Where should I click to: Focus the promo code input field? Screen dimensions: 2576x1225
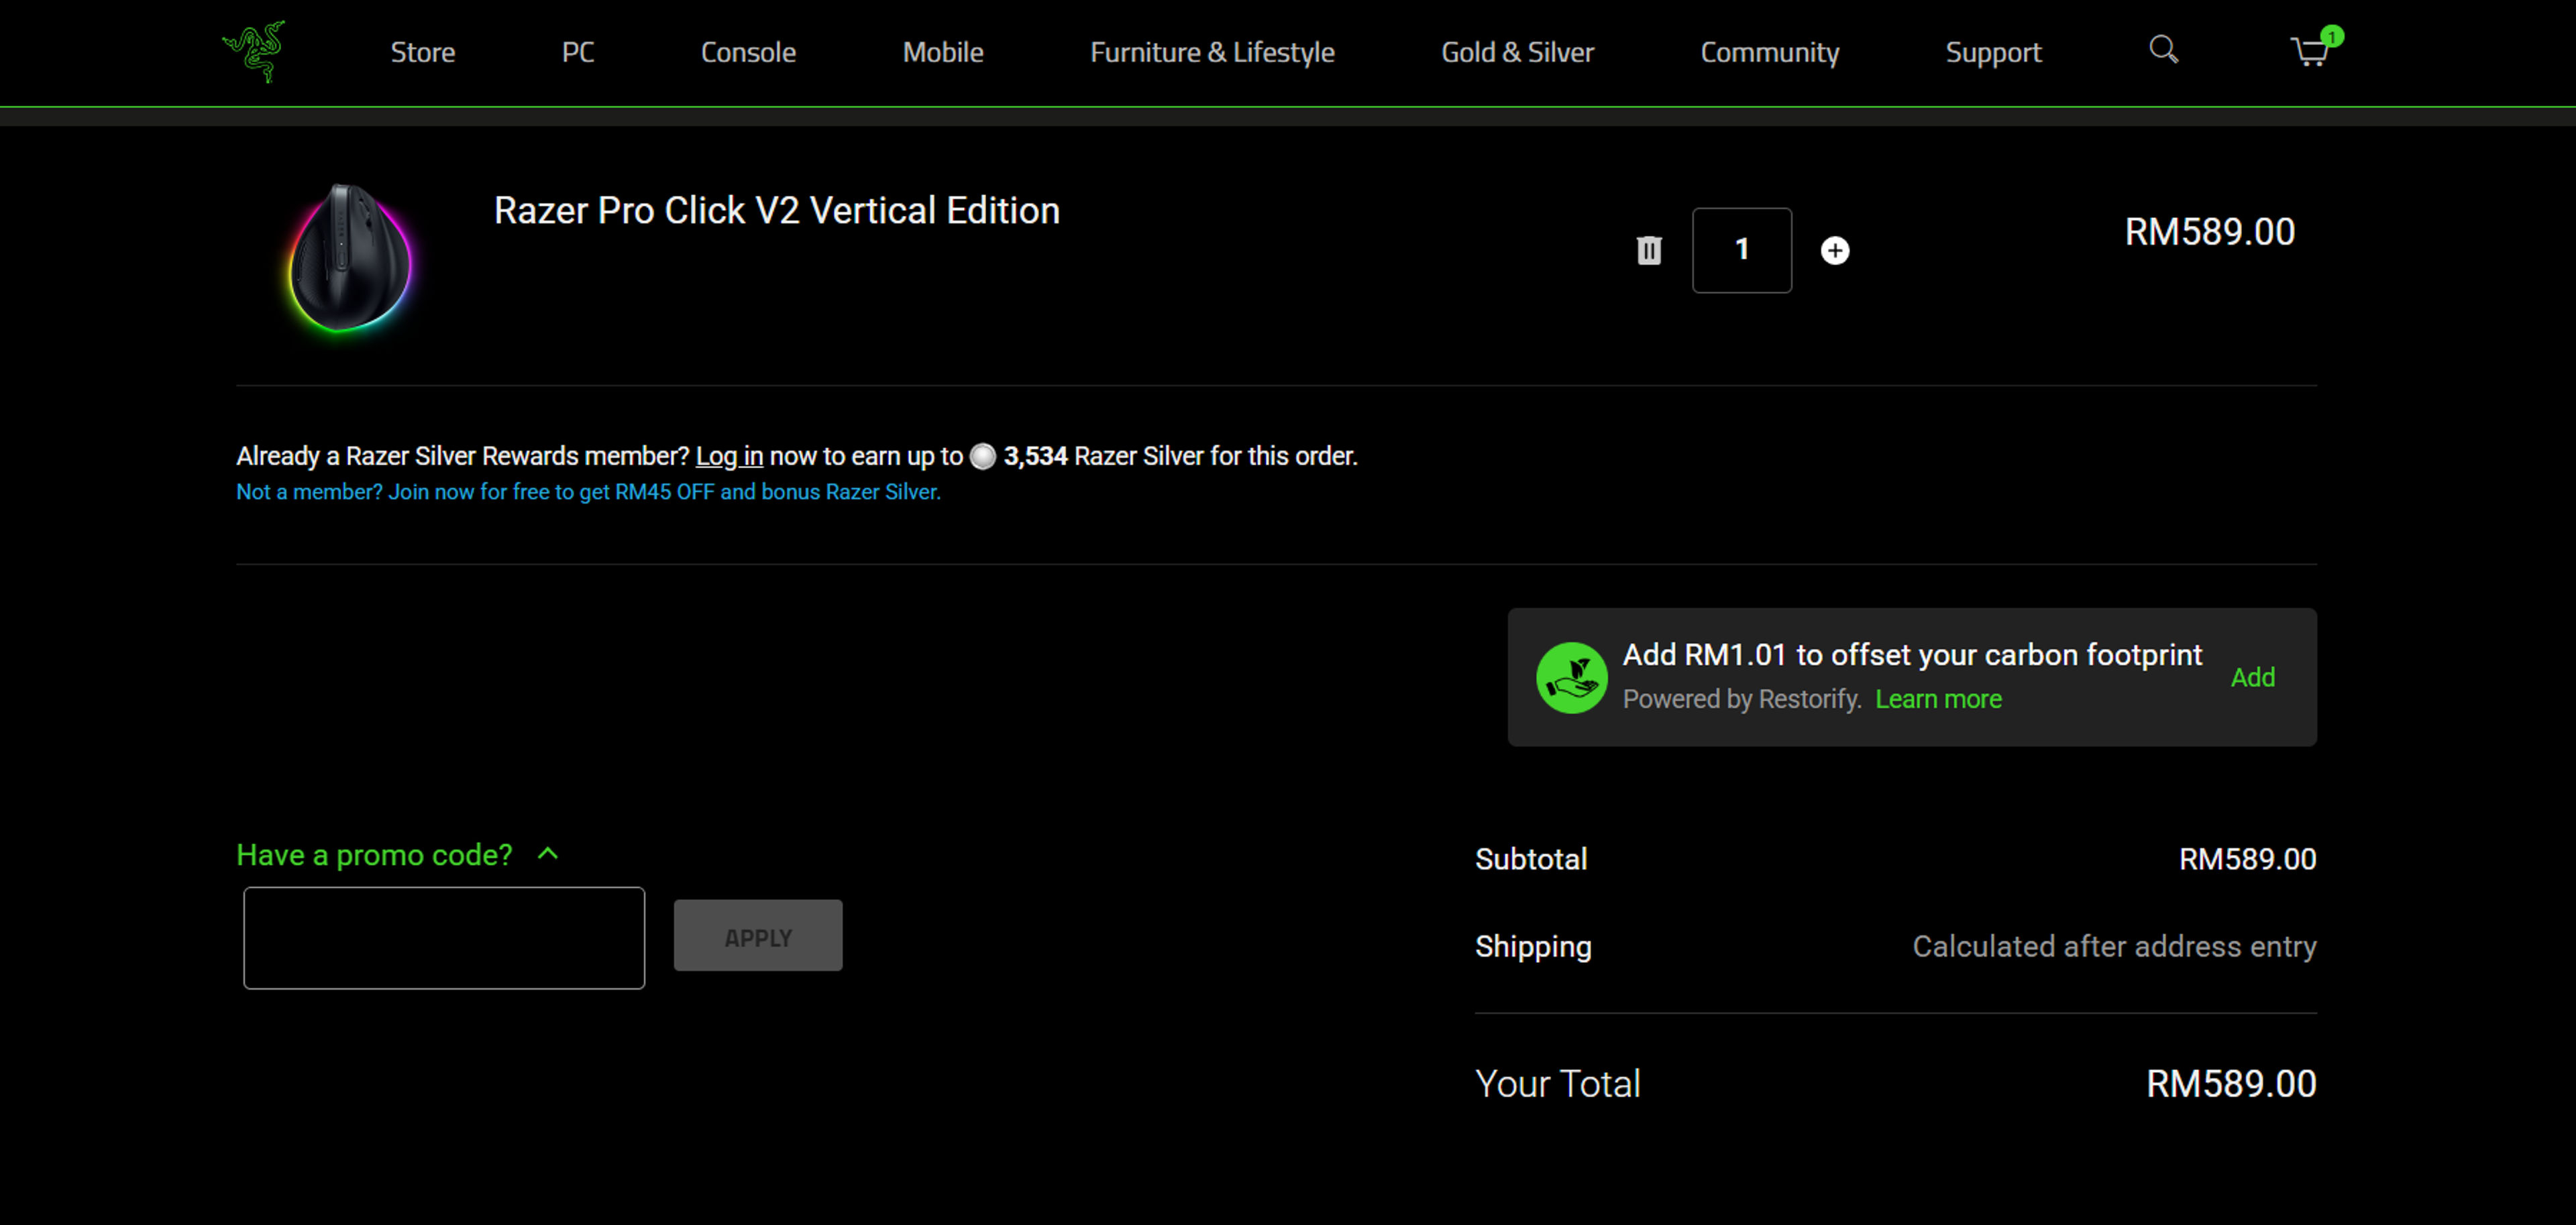click(x=444, y=938)
